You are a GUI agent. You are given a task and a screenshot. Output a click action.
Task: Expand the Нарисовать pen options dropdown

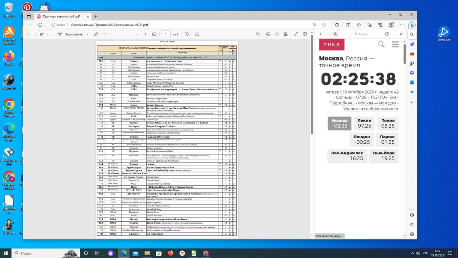pyautogui.click(x=87, y=34)
